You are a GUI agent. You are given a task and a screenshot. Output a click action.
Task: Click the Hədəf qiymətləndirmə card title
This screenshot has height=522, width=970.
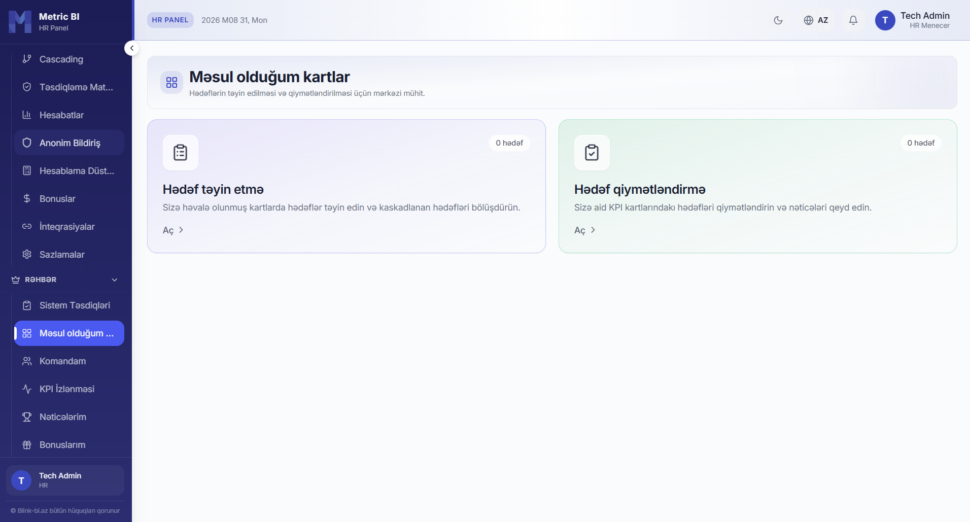point(640,189)
